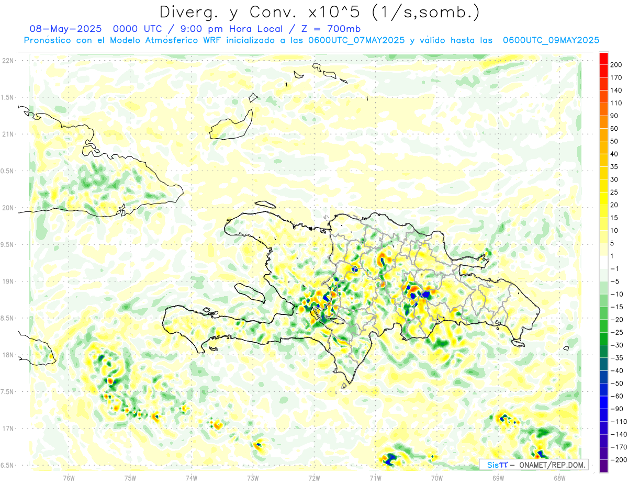Click the "74W" longitude label
628x485 pixels.
pyautogui.click(x=192, y=478)
